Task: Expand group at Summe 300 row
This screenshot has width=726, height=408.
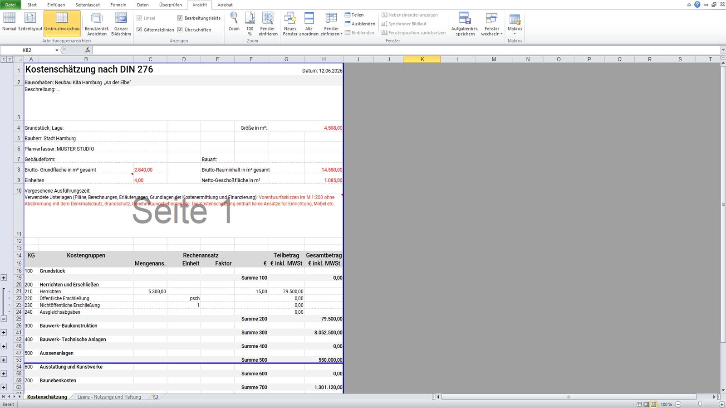Action: (x=4, y=333)
